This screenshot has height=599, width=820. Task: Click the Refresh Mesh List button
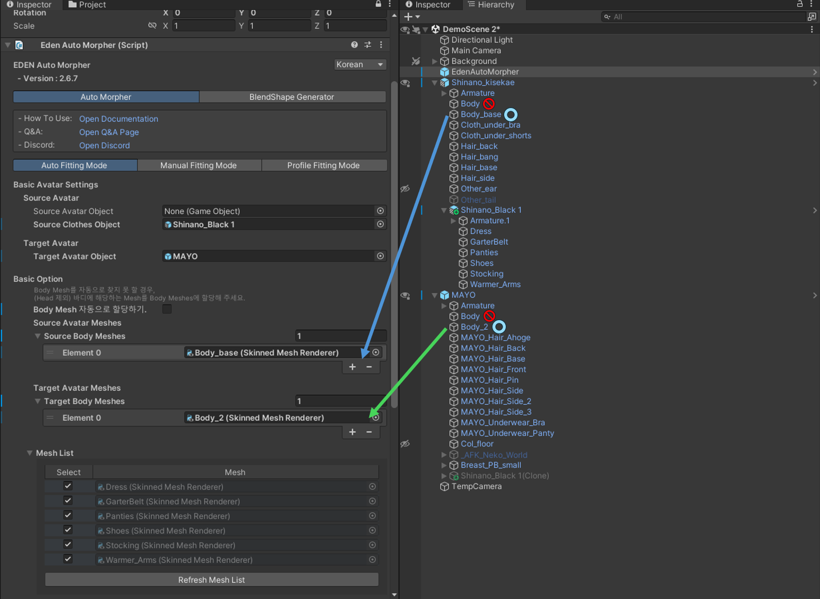[212, 580]
